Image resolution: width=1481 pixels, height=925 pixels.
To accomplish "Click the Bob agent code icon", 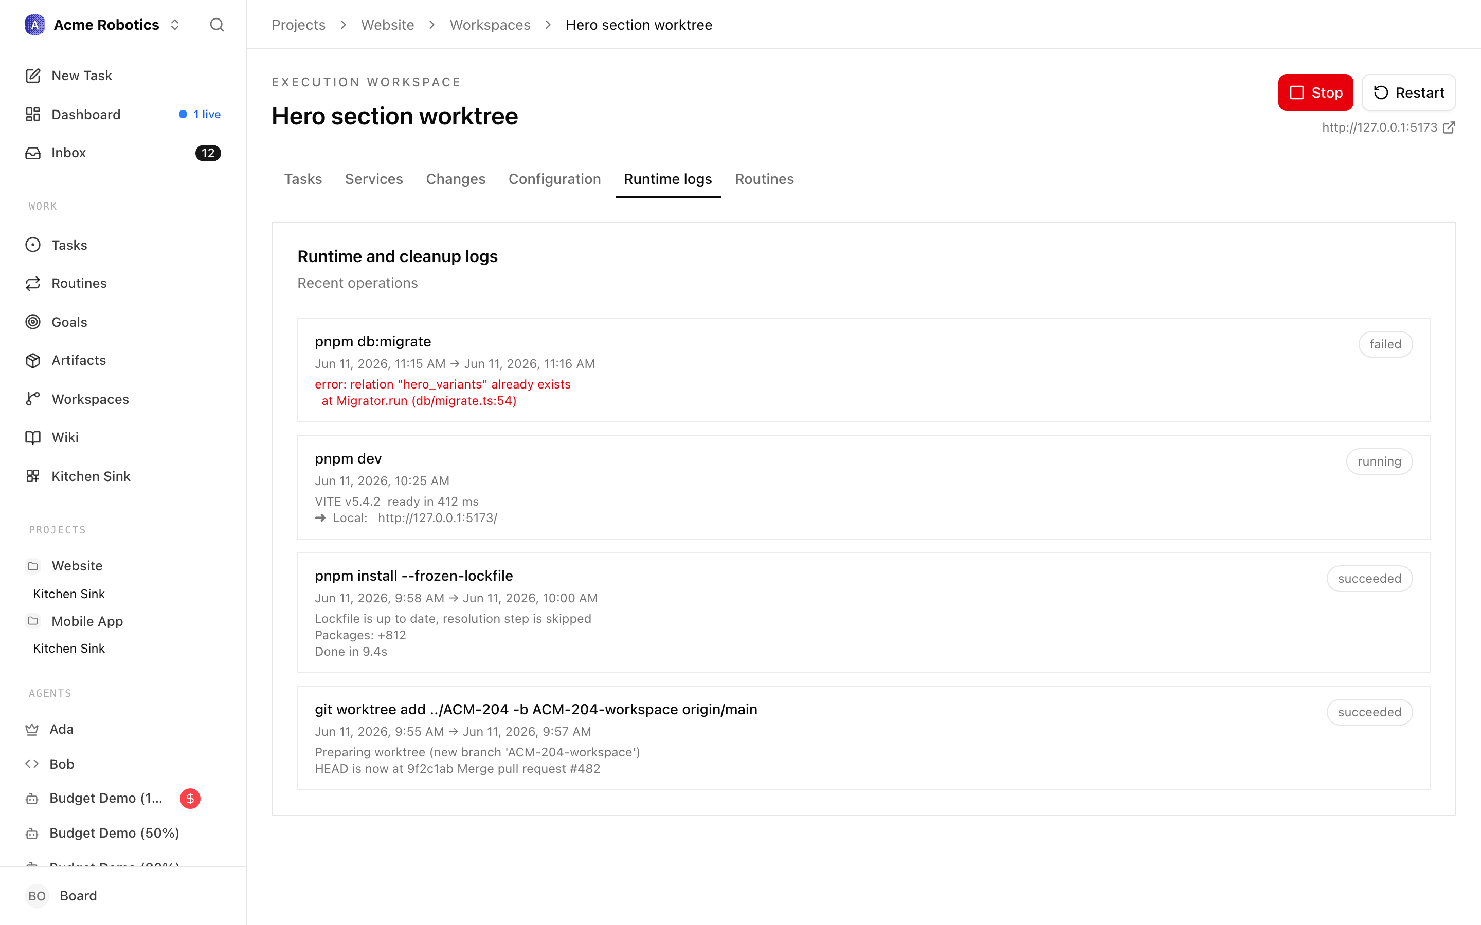I will [32, 764].
